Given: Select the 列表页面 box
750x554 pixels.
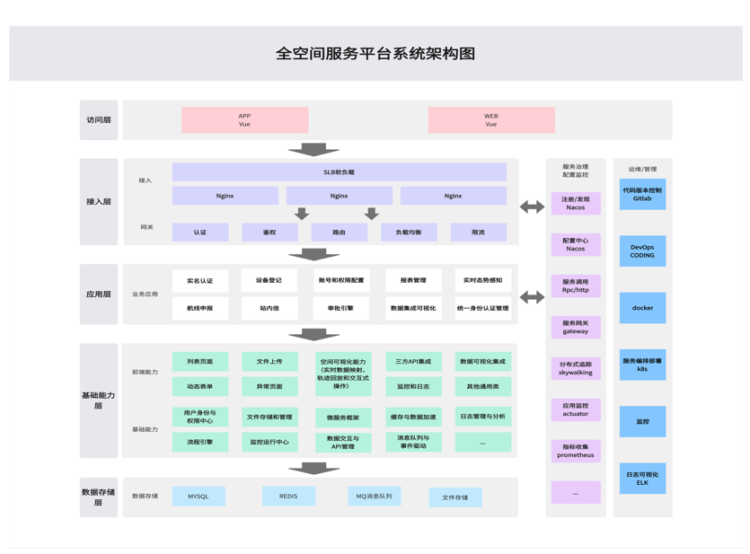Looking at the screenshot, I should 200,361.
